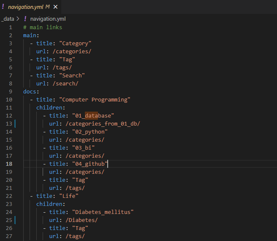277x241 pixels.
Task: Click the 'children:' key on line 23
Action: (51, 204)
